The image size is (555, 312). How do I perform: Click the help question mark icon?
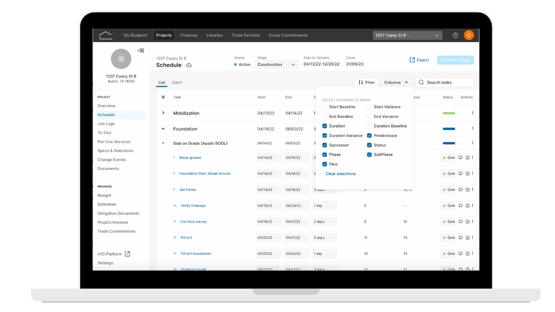point(455,36)
